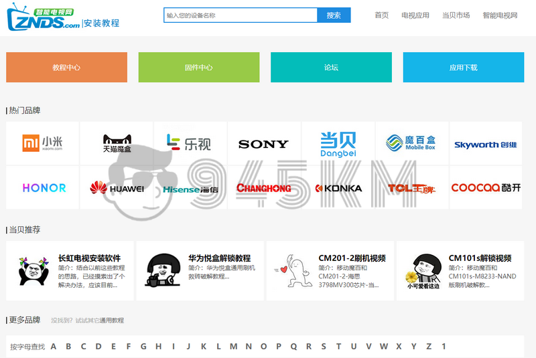Click the ZNDS.com site logo
Screen dimensions: 536x358
[x=43, y=17]
